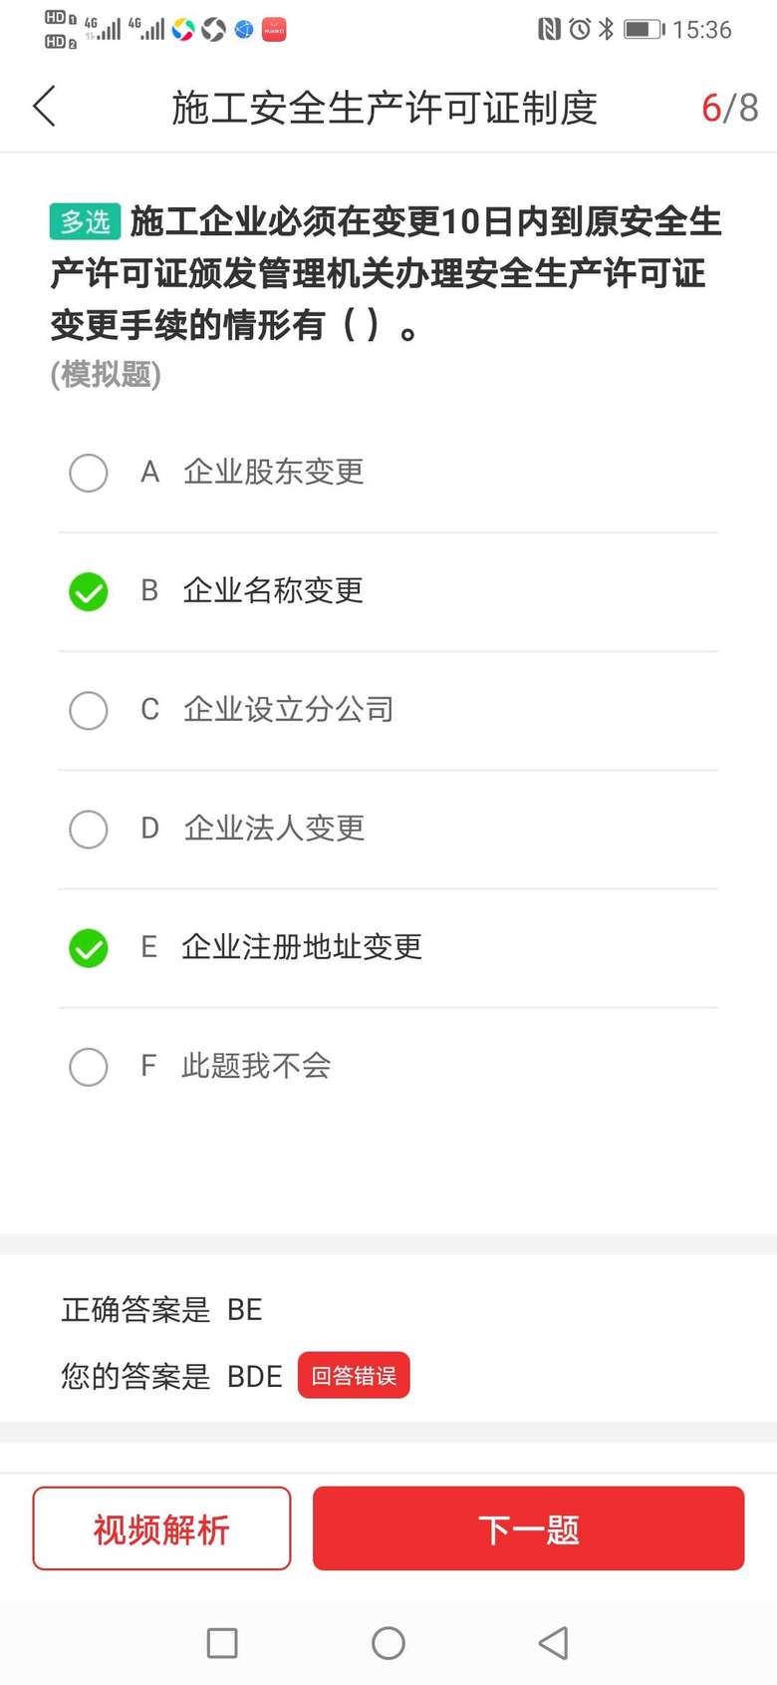This screenshot has height=1685, width=777.
Task: Go to next question with 下一题
Action: pyautogui.click(x=528, y=1528)
